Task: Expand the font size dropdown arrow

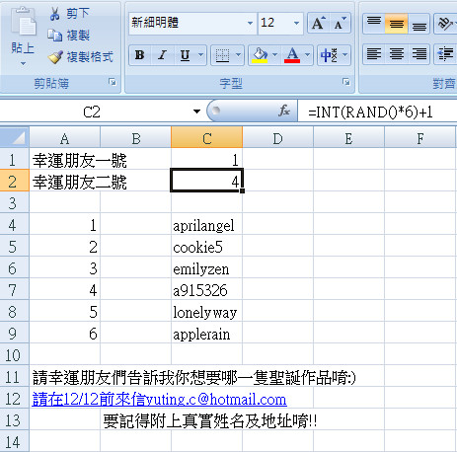Action: (x=296, y=23)
